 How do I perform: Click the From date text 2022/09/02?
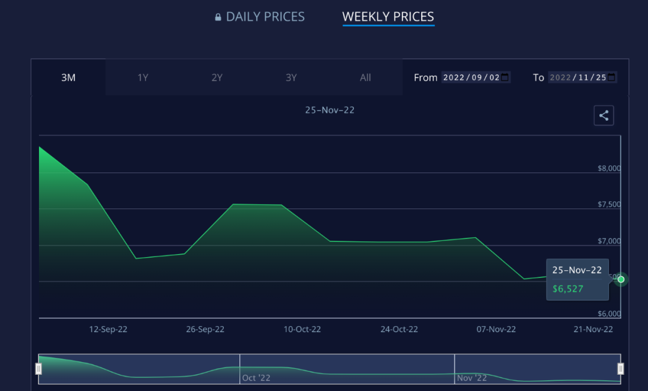[470, 77]
